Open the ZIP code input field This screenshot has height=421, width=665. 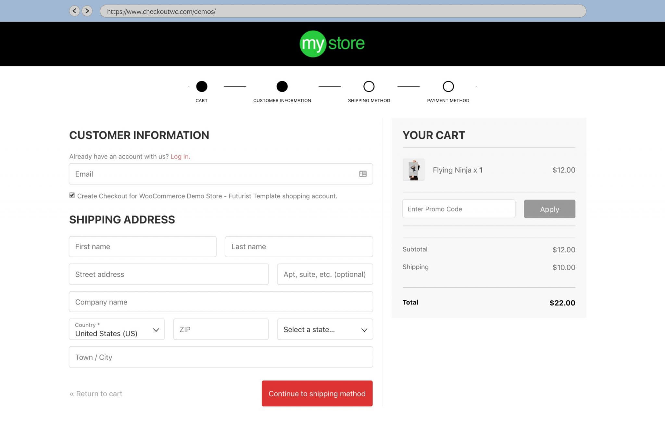(x=220, y=329)
